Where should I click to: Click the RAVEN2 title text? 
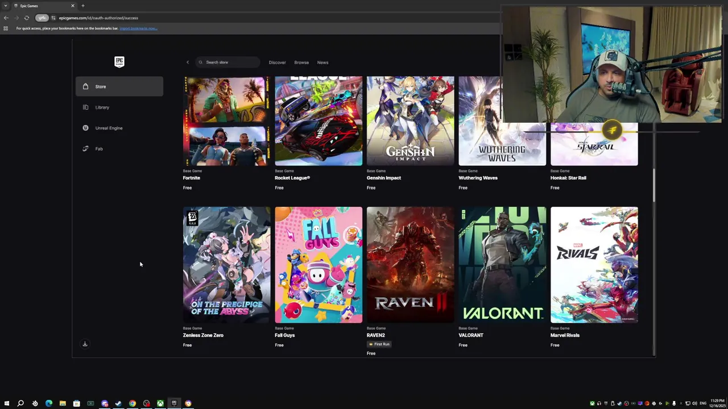point(376,335)
